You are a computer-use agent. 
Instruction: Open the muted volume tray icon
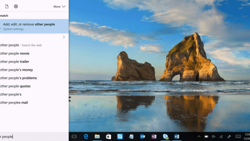[x=213, y=137]
